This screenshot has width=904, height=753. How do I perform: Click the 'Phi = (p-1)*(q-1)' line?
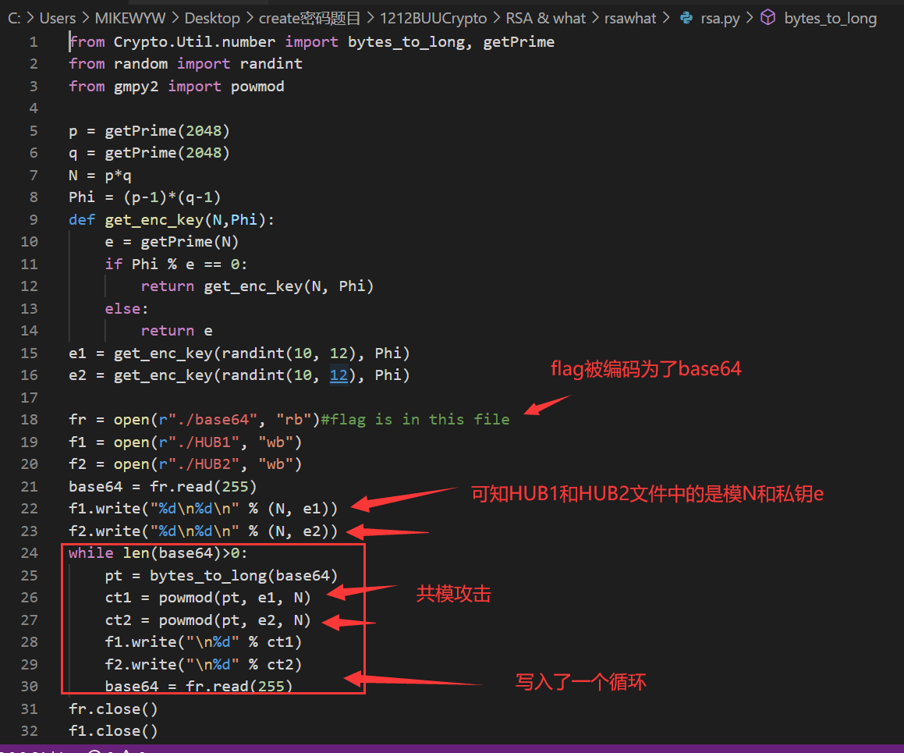(x=145, y=197)
